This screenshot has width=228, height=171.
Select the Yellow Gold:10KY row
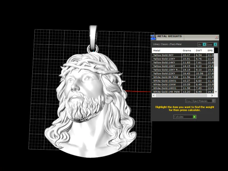tap(183, 59)
